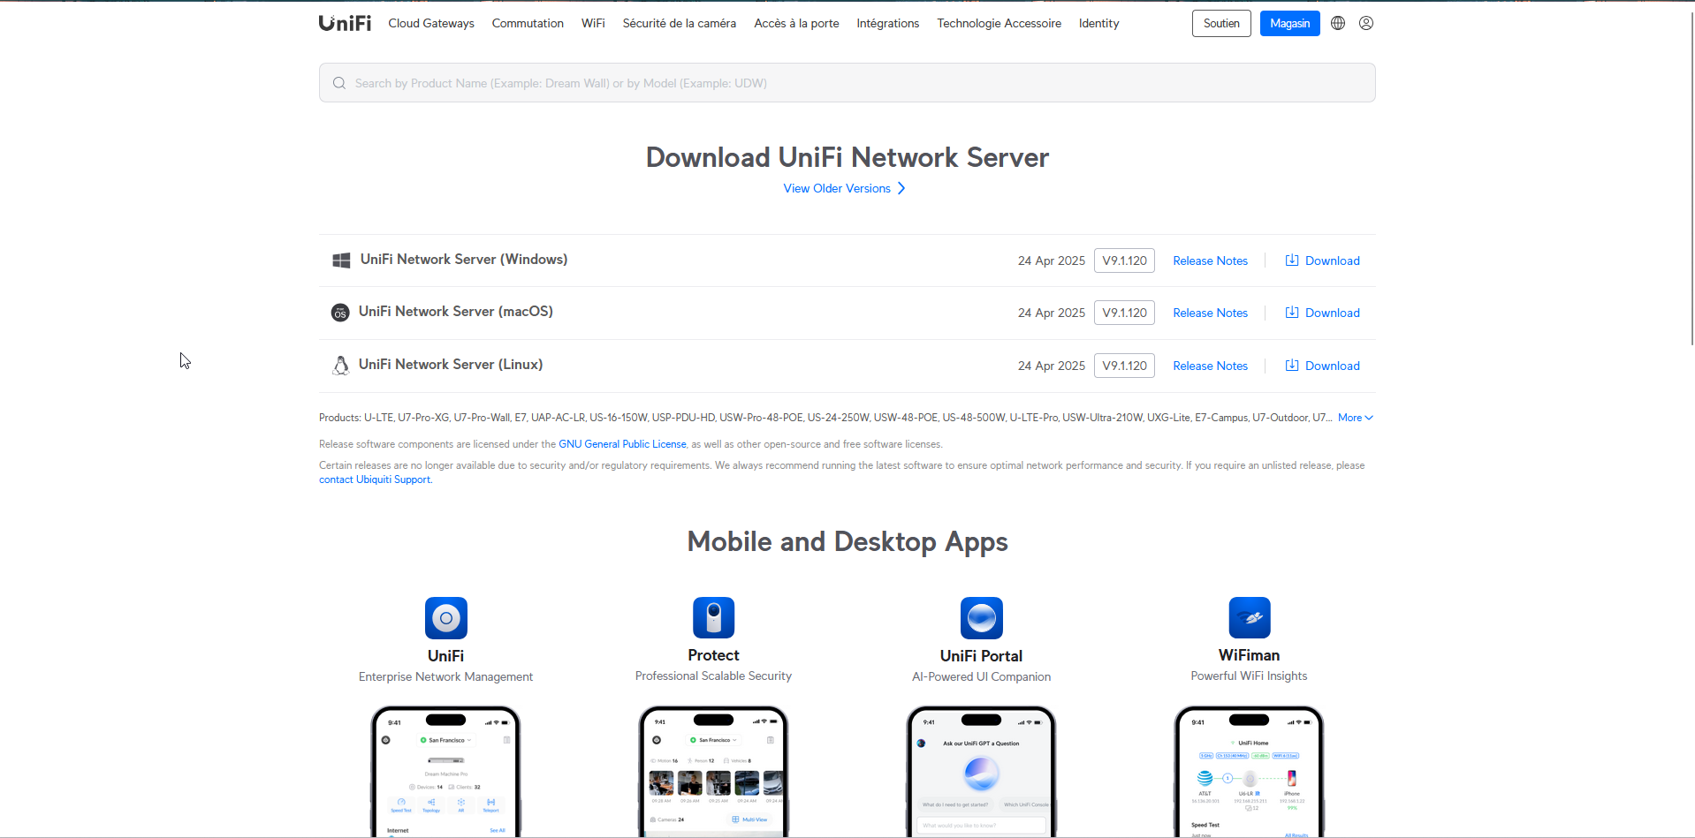Image resolution: width=1695 pixels, height=838 pixels.
Task: Click the product search input field
Action: click(x=847, y=83)
